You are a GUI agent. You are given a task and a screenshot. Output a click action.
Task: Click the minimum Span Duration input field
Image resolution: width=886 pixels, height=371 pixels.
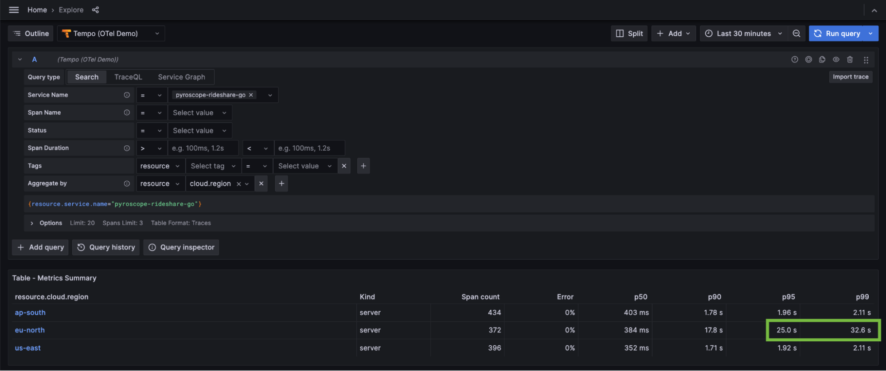coord(203,148)
